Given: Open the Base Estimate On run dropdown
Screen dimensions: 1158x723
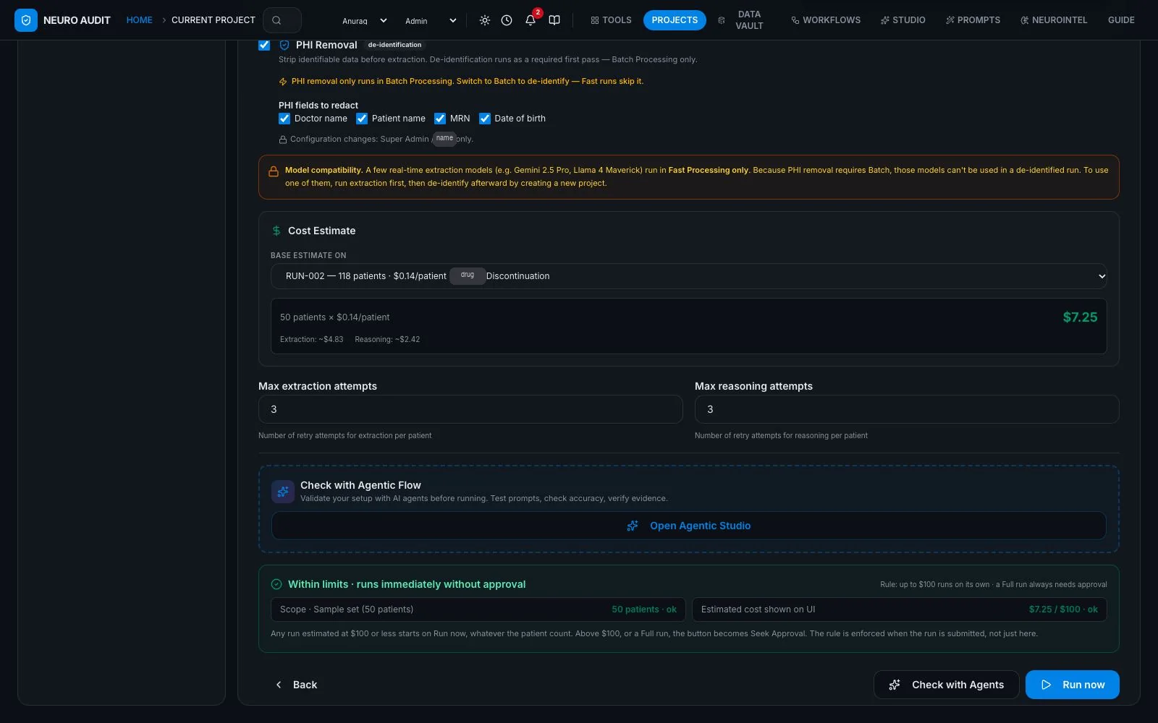Looking at the screenshot, I should tap(689, 276).
